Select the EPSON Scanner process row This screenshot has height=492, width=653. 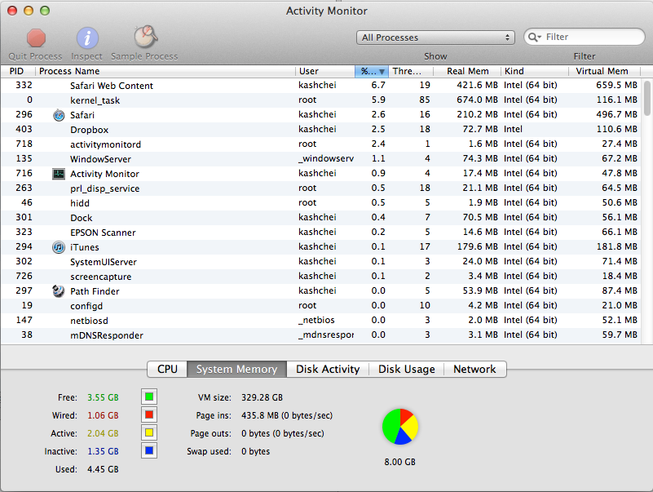[x=320, y=233]
